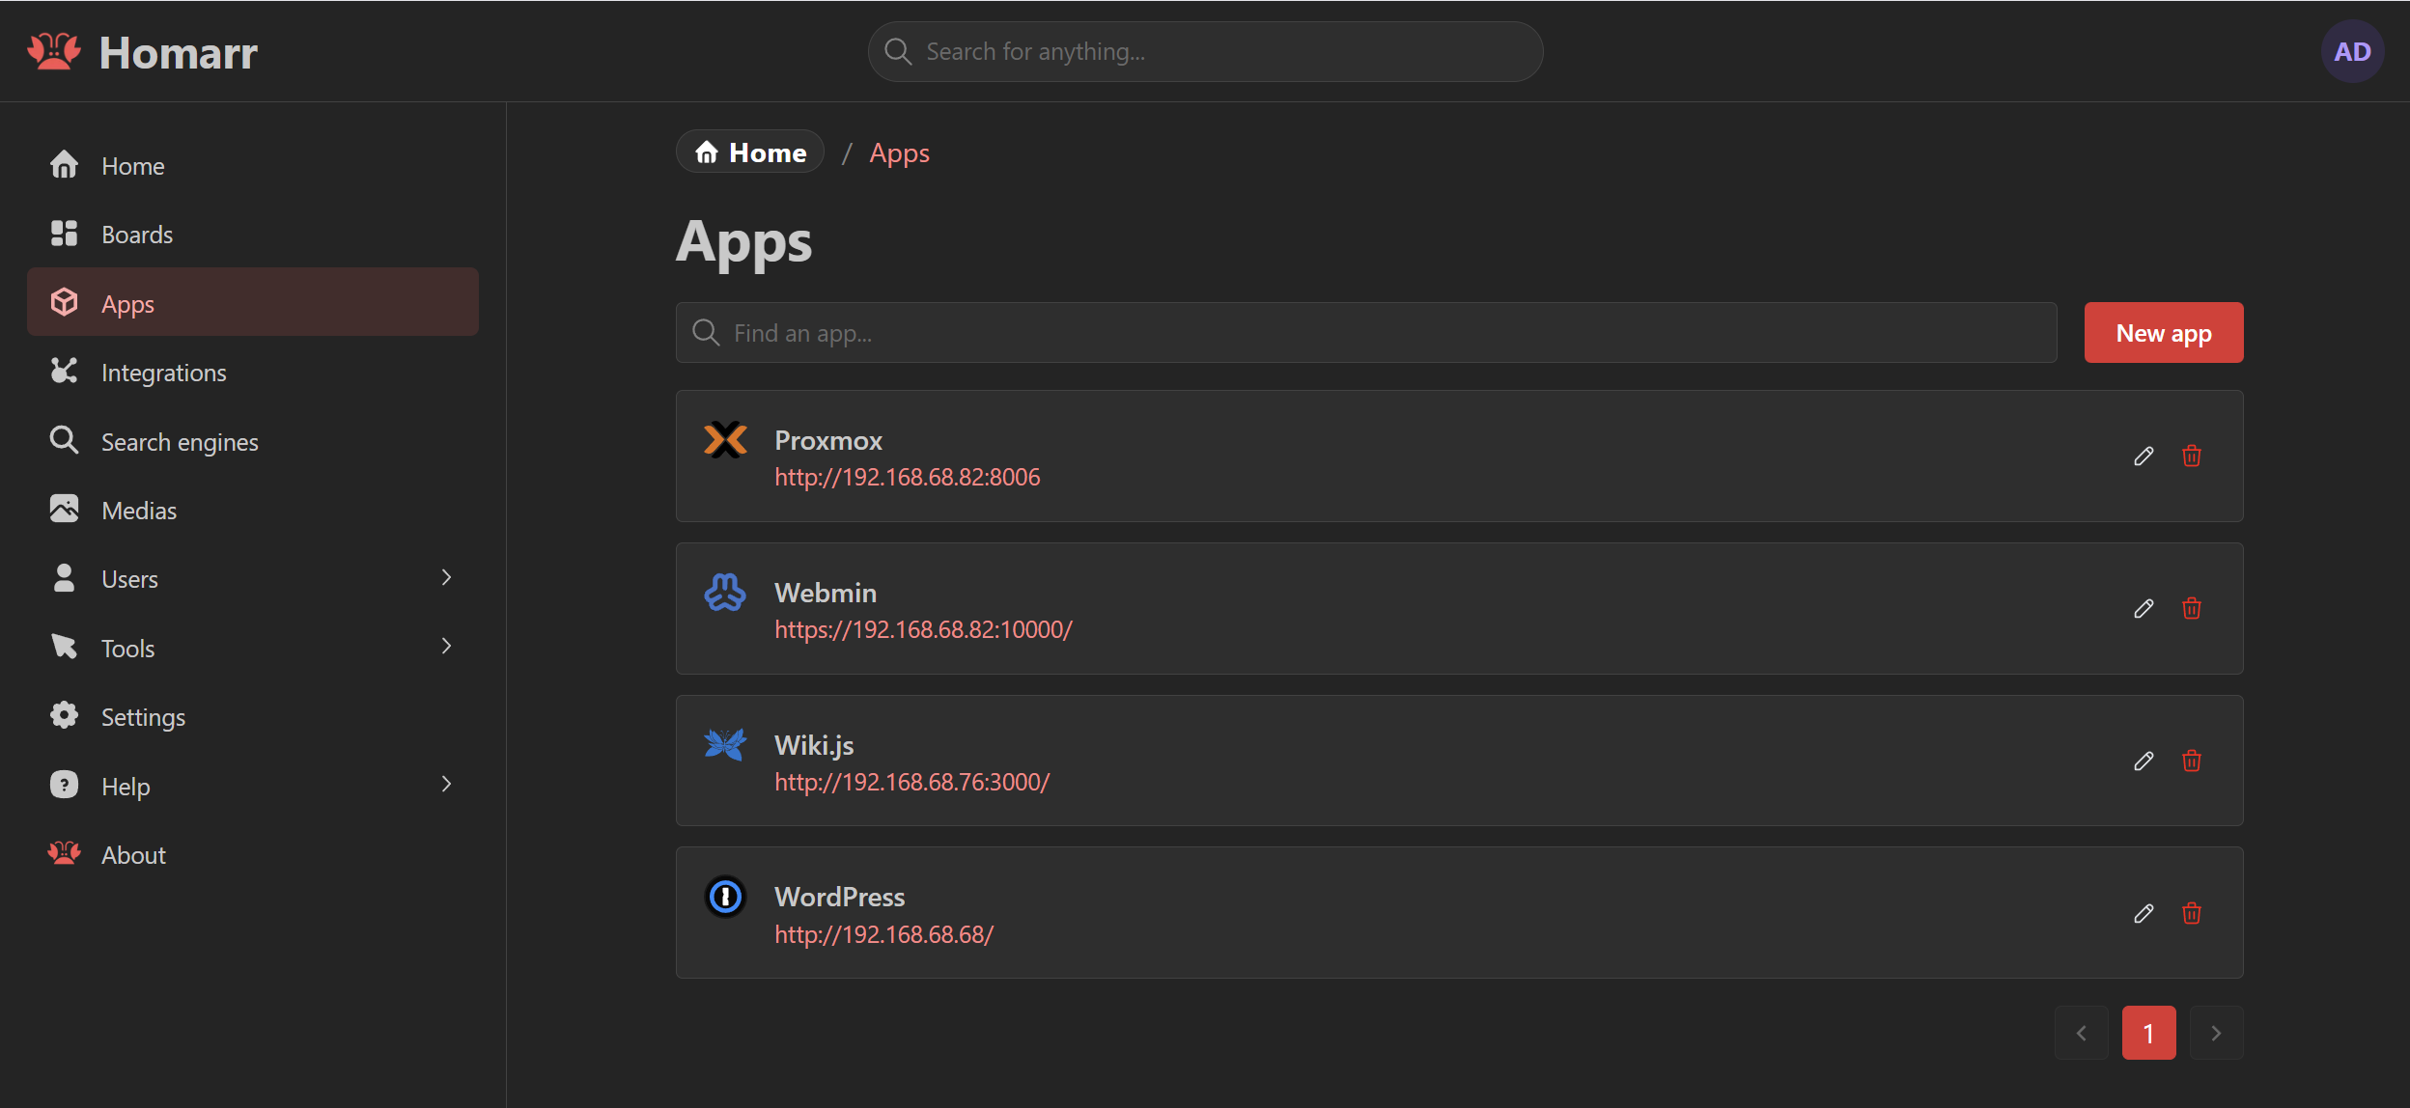Open Integrations from the sidebar icon
Screen dimensions: 2410x1108
(64, 372)
